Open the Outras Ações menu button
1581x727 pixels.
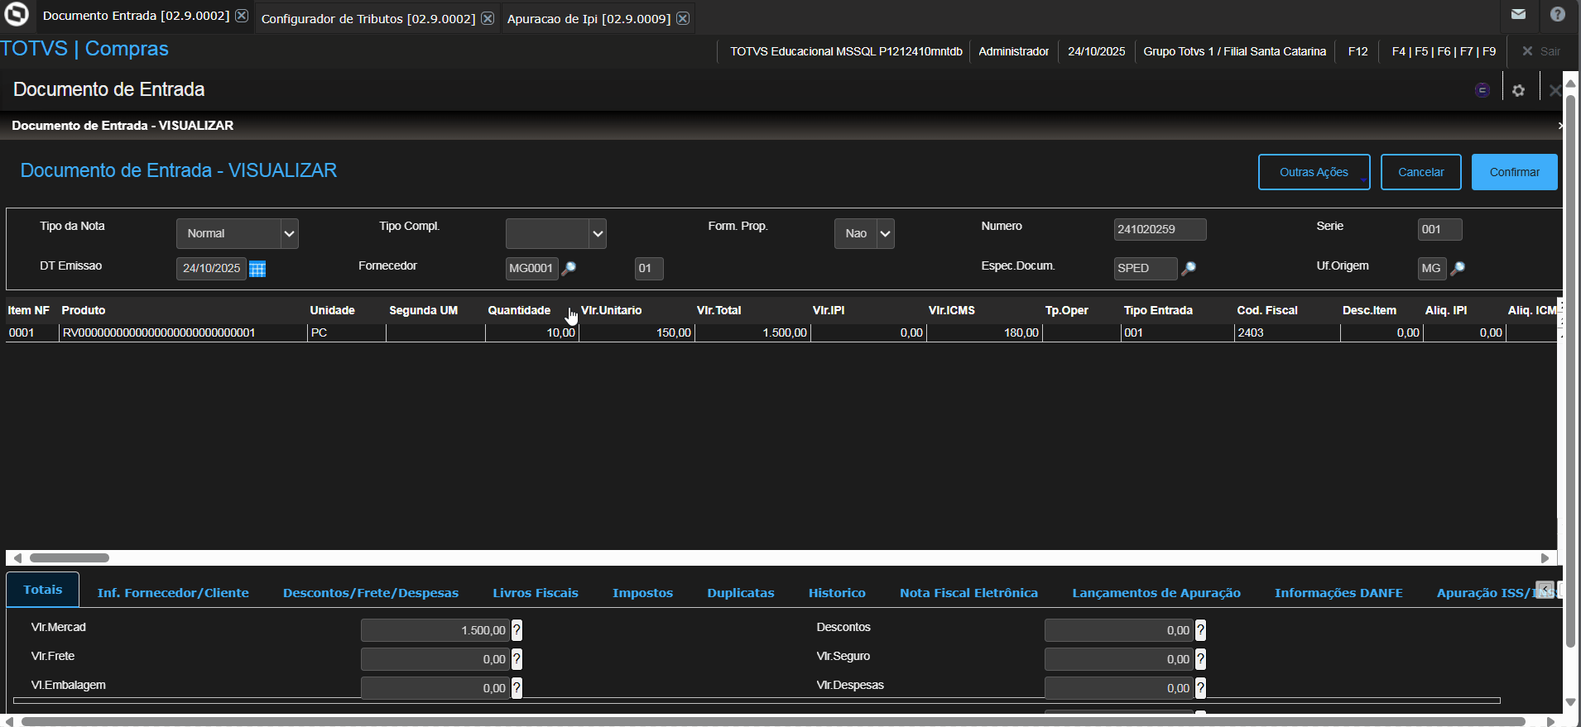pos(1314,172)
